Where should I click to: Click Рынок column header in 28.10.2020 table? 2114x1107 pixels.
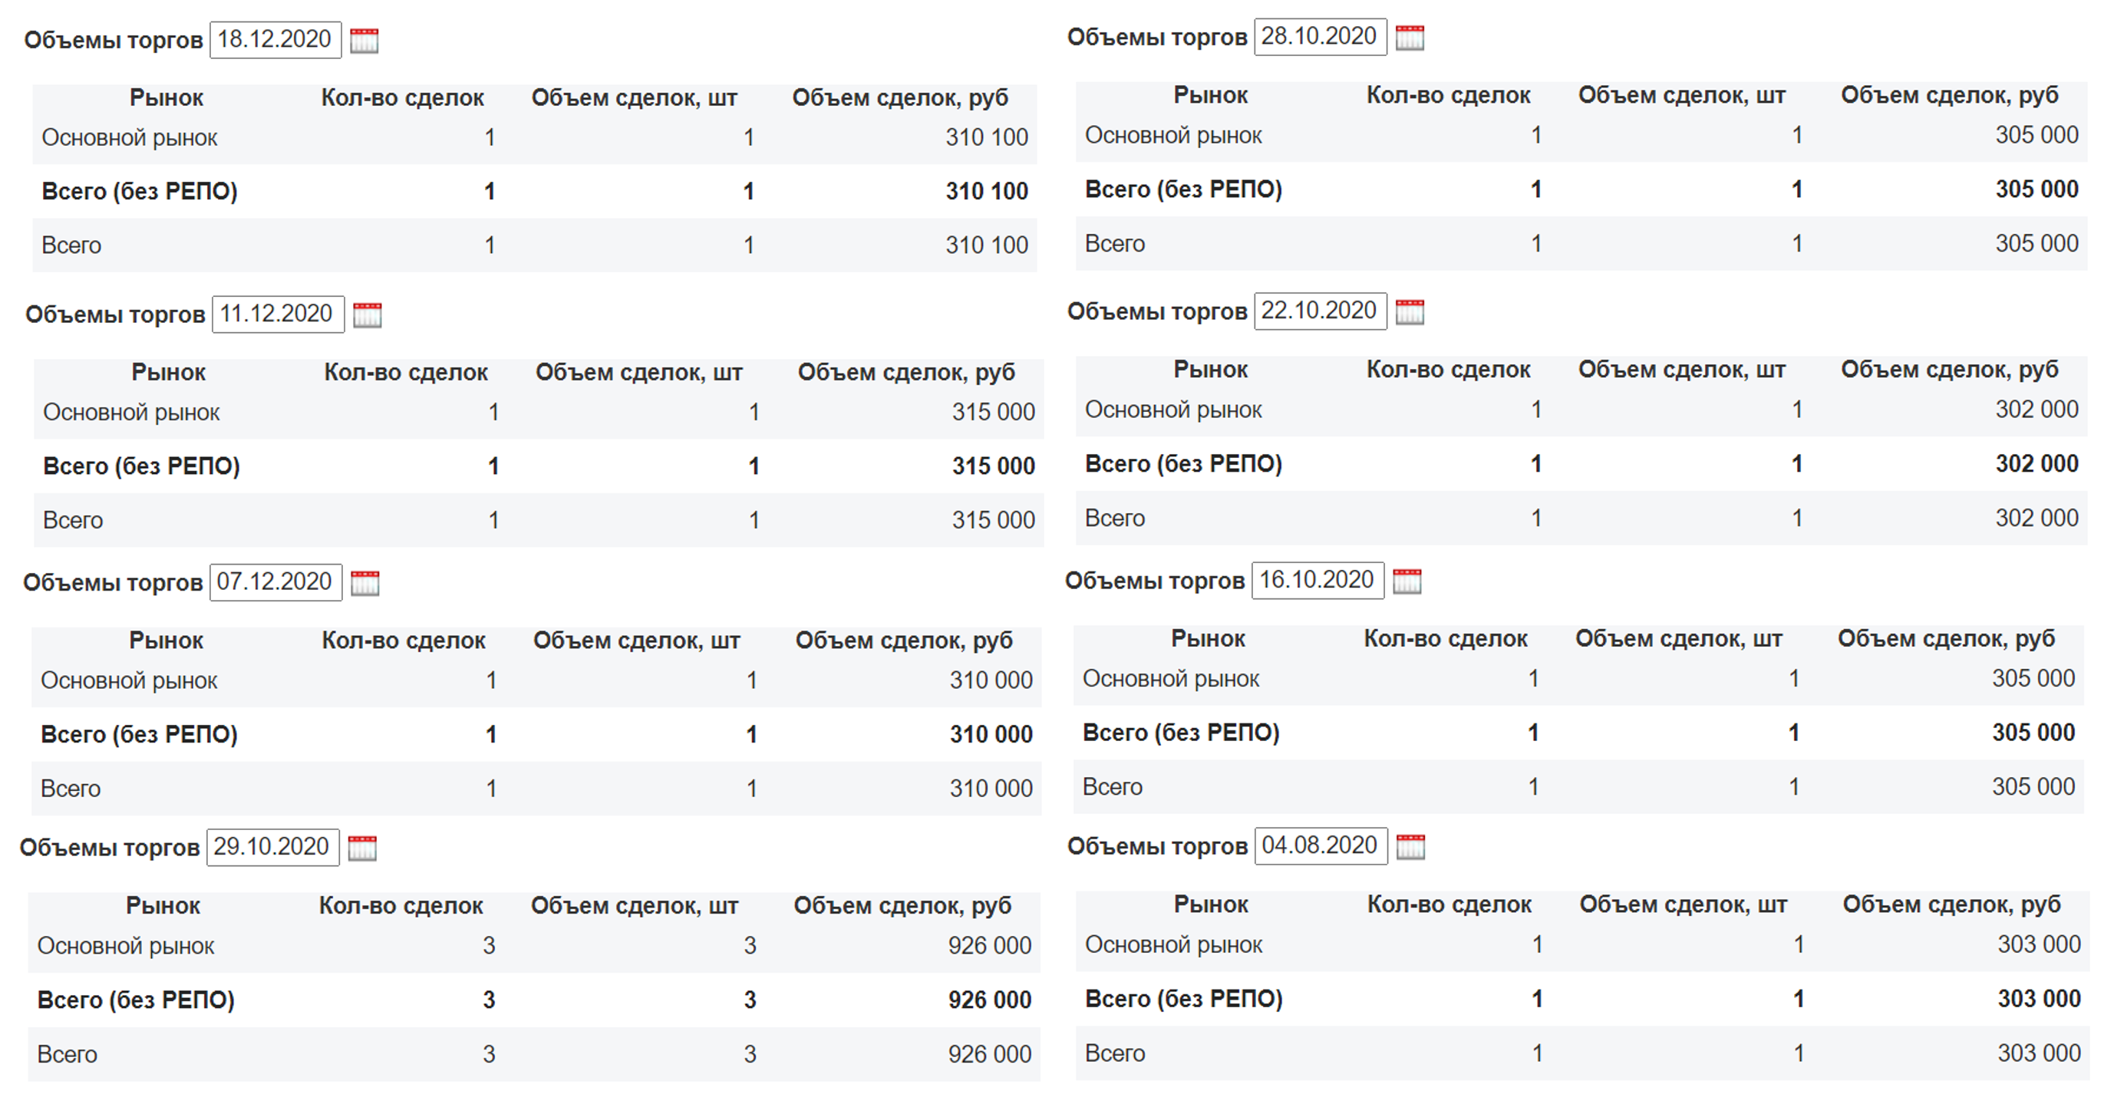[x=1209, y=96]
